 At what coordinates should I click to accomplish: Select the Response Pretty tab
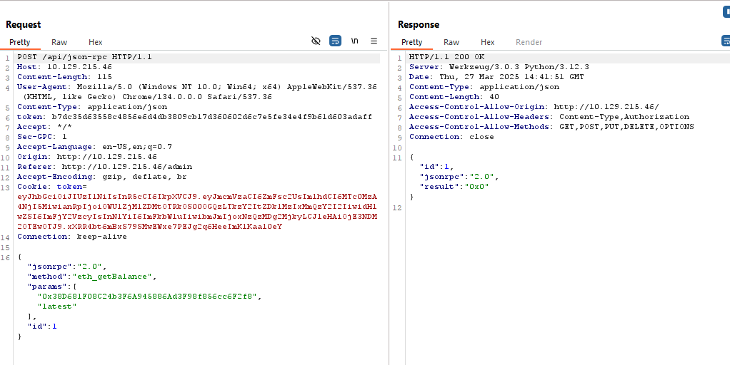coord(412,42)
